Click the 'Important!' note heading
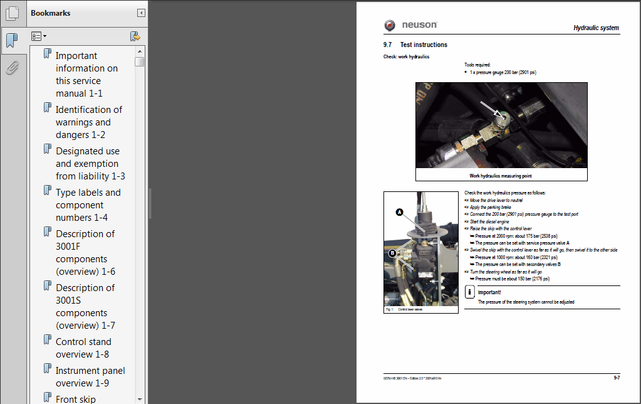Viewport: 641px width, 404px height. tap(489, 292)
